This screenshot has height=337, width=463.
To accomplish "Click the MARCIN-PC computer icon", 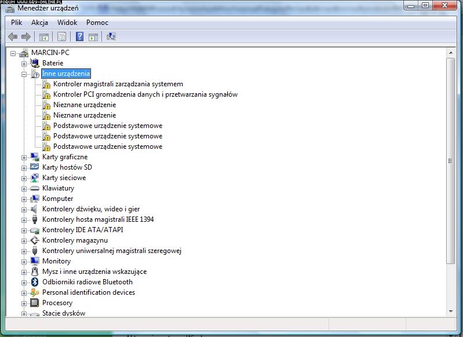I will tap(24, 53).
